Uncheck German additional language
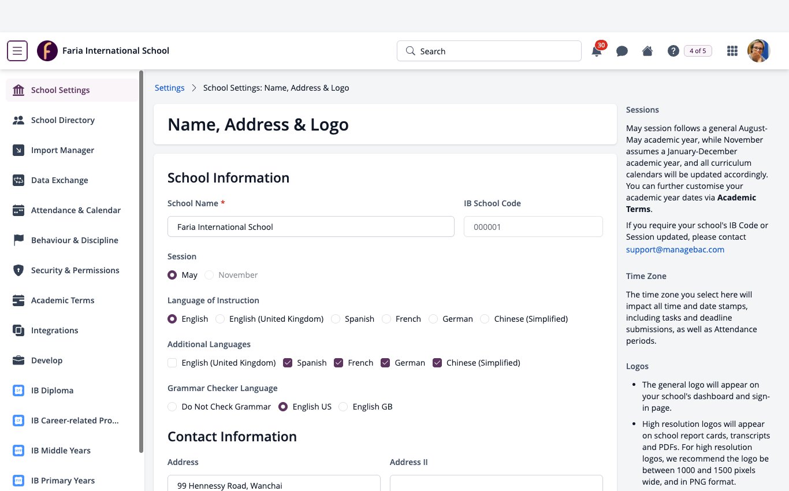The width and height of the screenshot is (789, 491). pyautogui.click(x=385, y=363)
